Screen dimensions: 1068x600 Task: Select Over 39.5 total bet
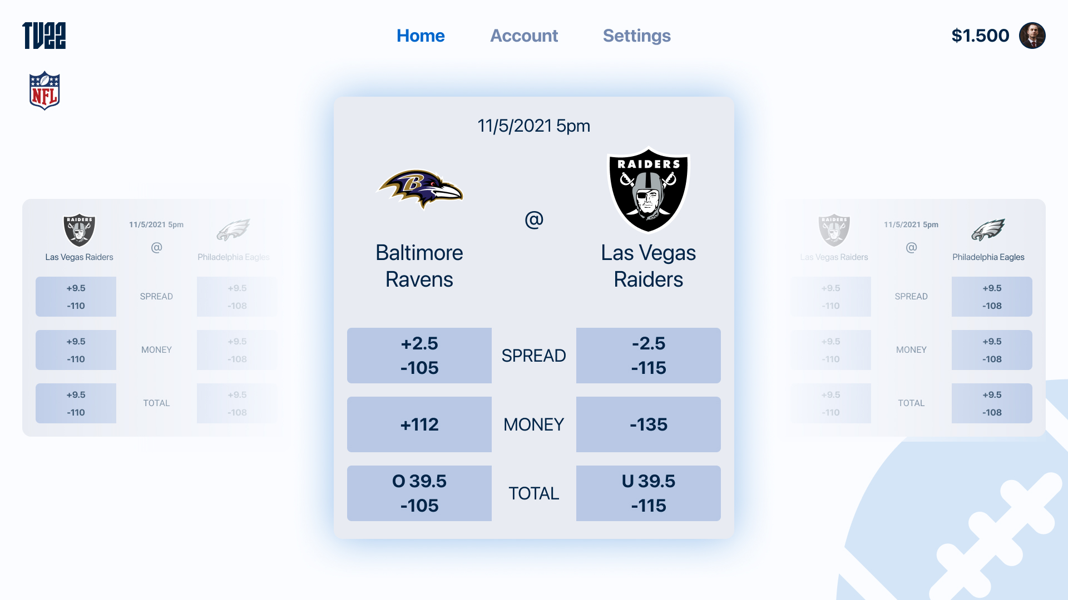[x=419, y=493]
